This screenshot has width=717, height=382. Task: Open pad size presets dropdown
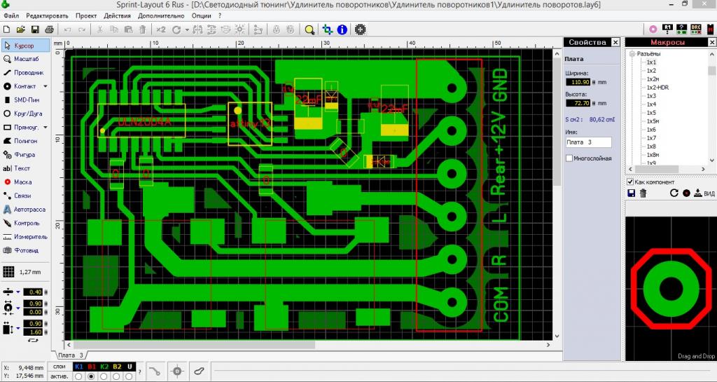click(x=18, y=308)
